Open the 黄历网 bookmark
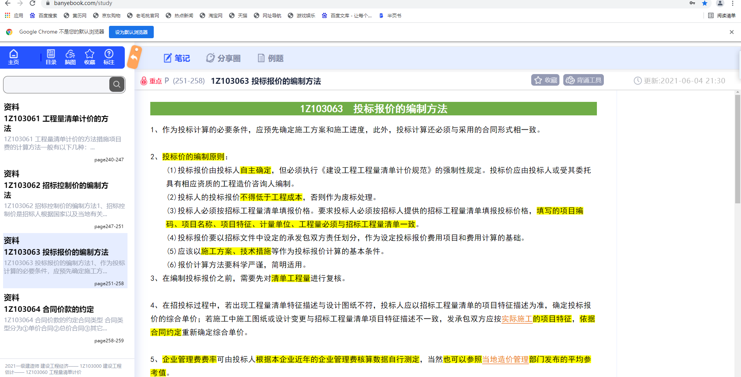The width and height of the screenshot is (741, 377). [75, 15]
